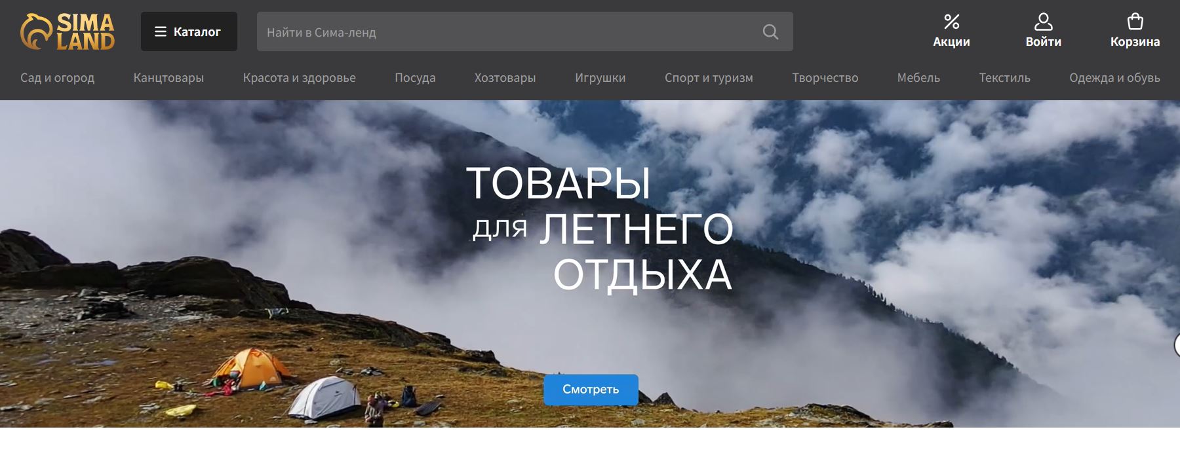Select the Посуда category
This screenshot has height=461, width=1180.
[415, 77]
